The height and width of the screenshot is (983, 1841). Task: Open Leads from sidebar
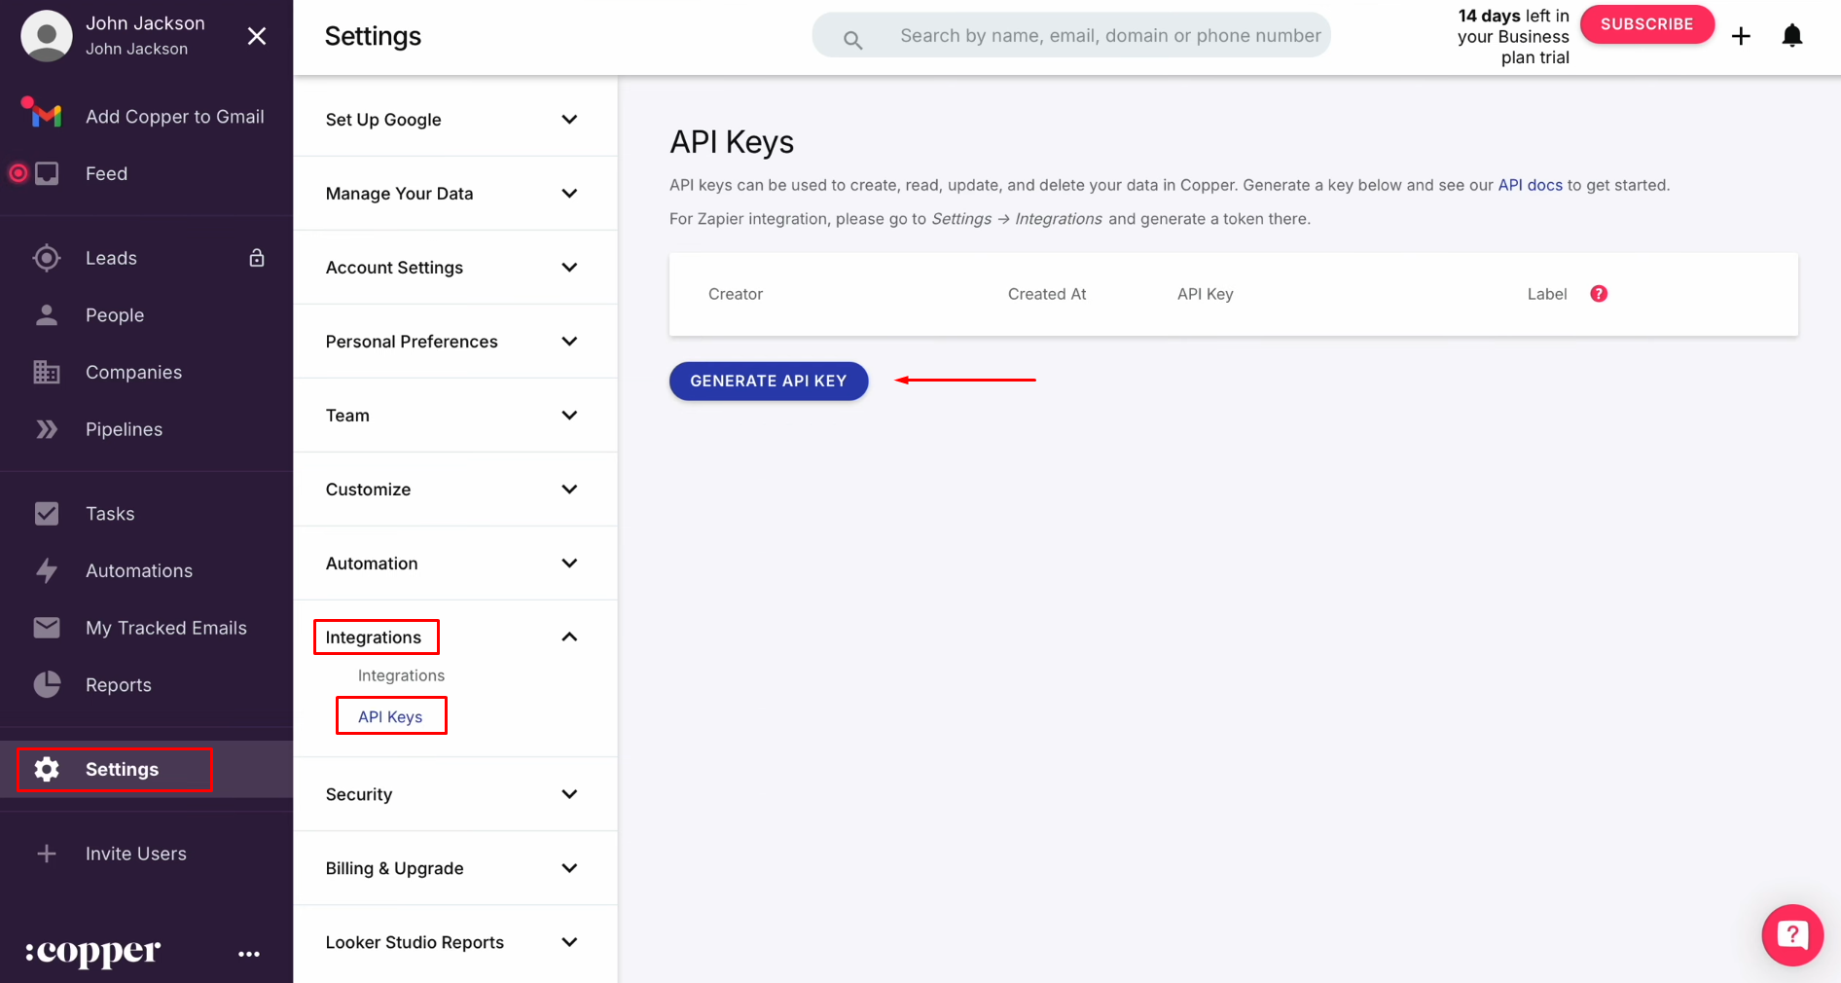pos(111,258)
